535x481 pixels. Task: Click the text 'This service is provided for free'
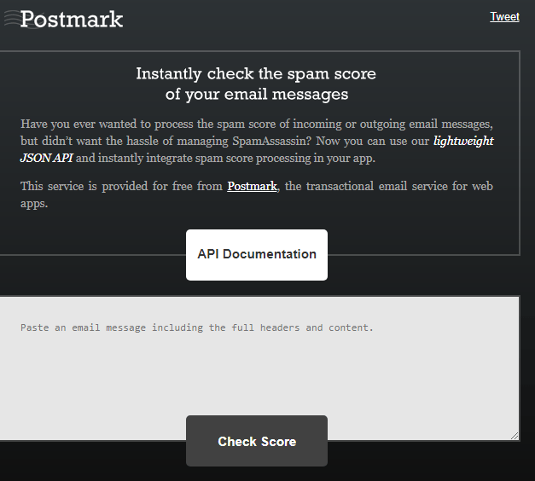click(x=121, y=186)
